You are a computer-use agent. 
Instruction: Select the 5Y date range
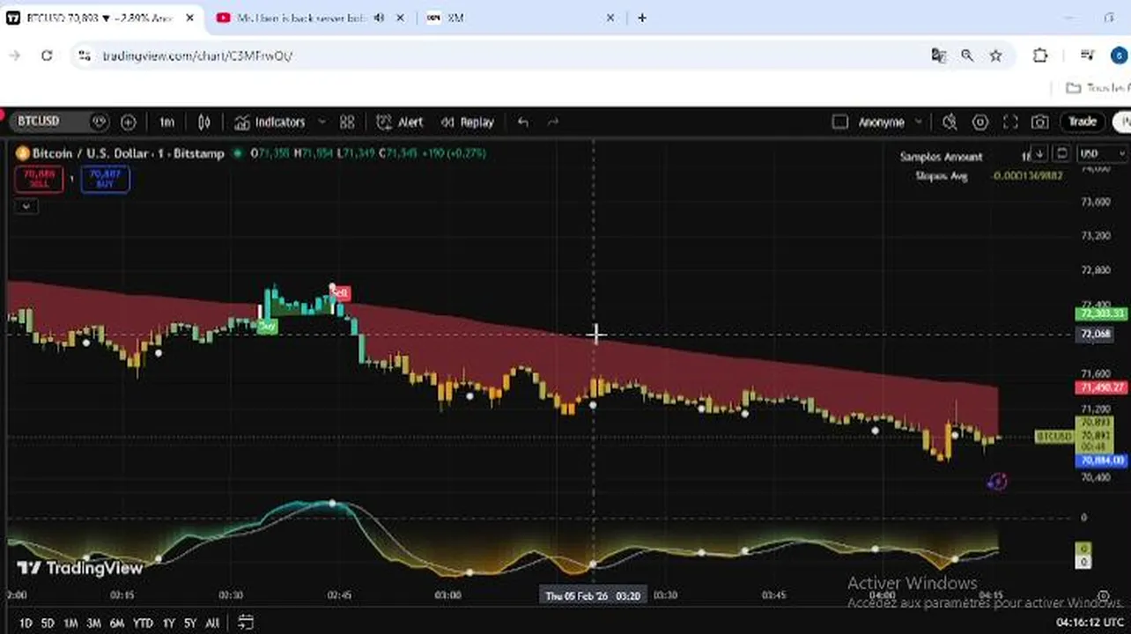(x=190, y=623)
